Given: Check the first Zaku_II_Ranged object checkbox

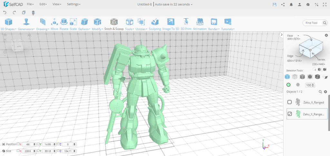Looking at the screenshot, I should click(290, 102).
